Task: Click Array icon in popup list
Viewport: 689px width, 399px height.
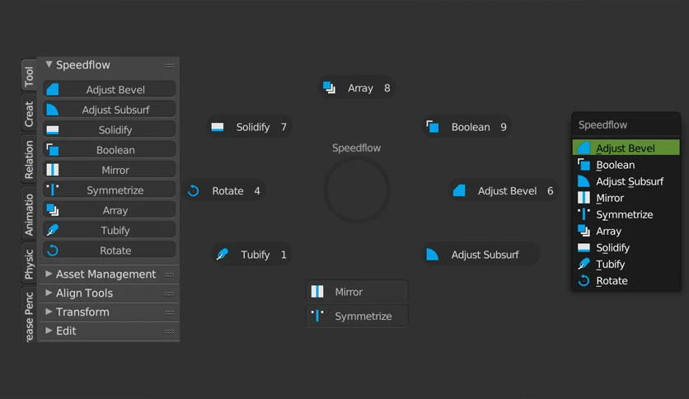Action: [584, 231]
